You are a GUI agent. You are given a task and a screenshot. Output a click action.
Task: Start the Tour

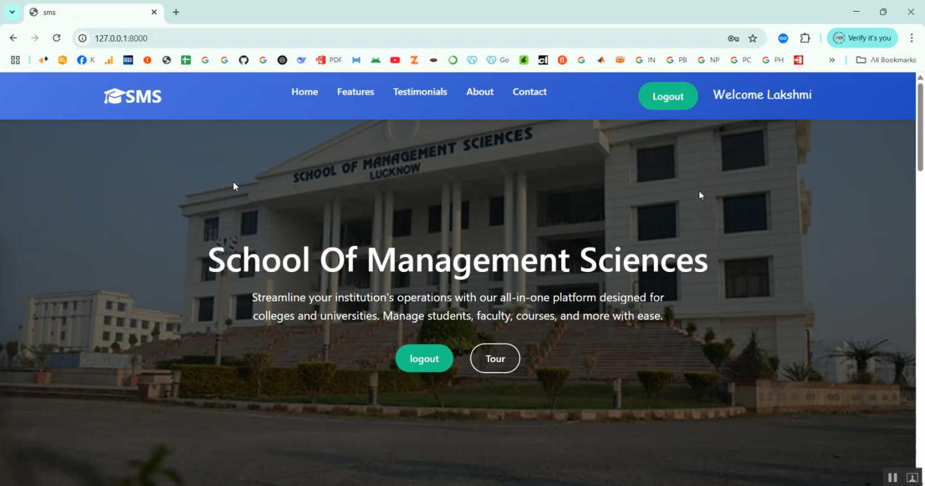495,358
